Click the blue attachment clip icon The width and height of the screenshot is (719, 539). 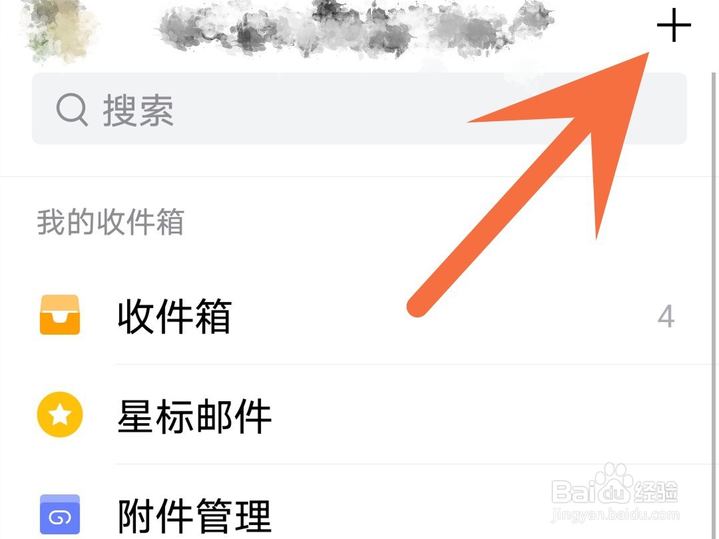pos(60,514)
